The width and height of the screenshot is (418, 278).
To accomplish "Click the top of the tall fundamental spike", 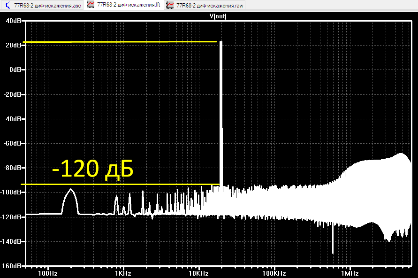I will [221, 42].
